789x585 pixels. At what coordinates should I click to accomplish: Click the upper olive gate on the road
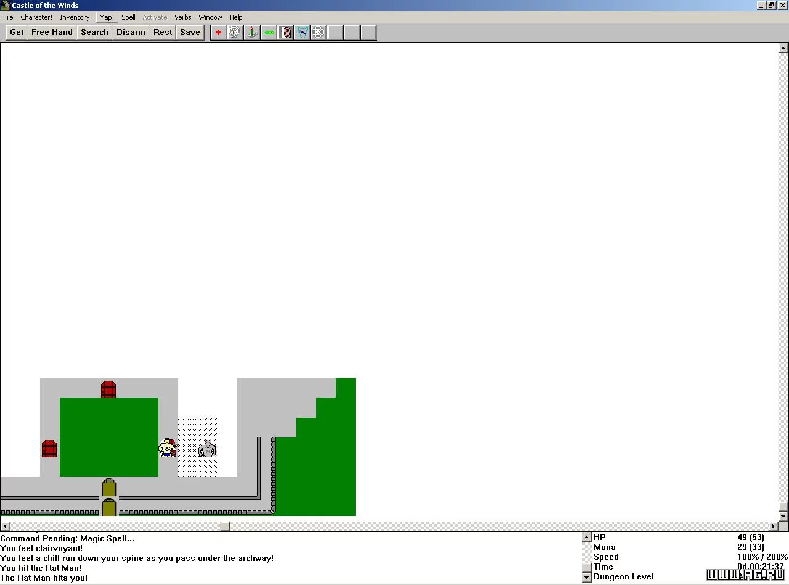[109, 488]
